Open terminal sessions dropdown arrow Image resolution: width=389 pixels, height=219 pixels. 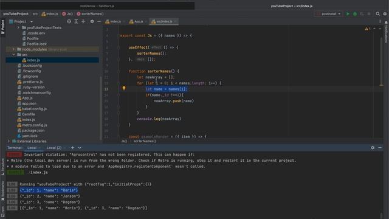coord(80,148)
